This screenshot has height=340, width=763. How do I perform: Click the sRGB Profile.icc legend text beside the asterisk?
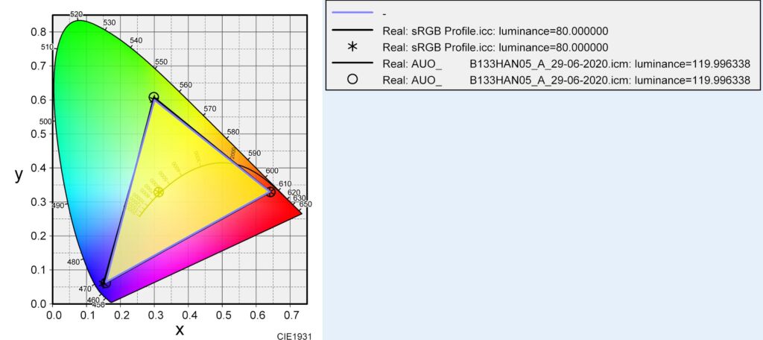pyautogui.click(x=496, y=47)
